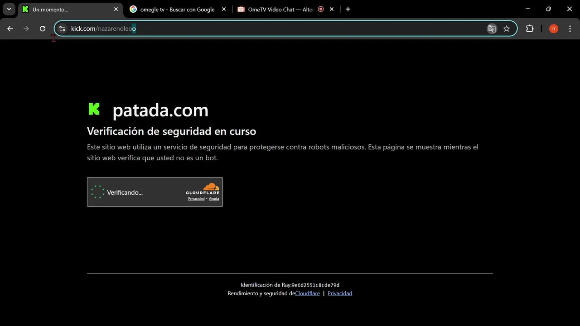The width and height of the screenshot is (580, 326).
Task: Open the Chrome three-dot menu
Action: [x=570, y=29]
